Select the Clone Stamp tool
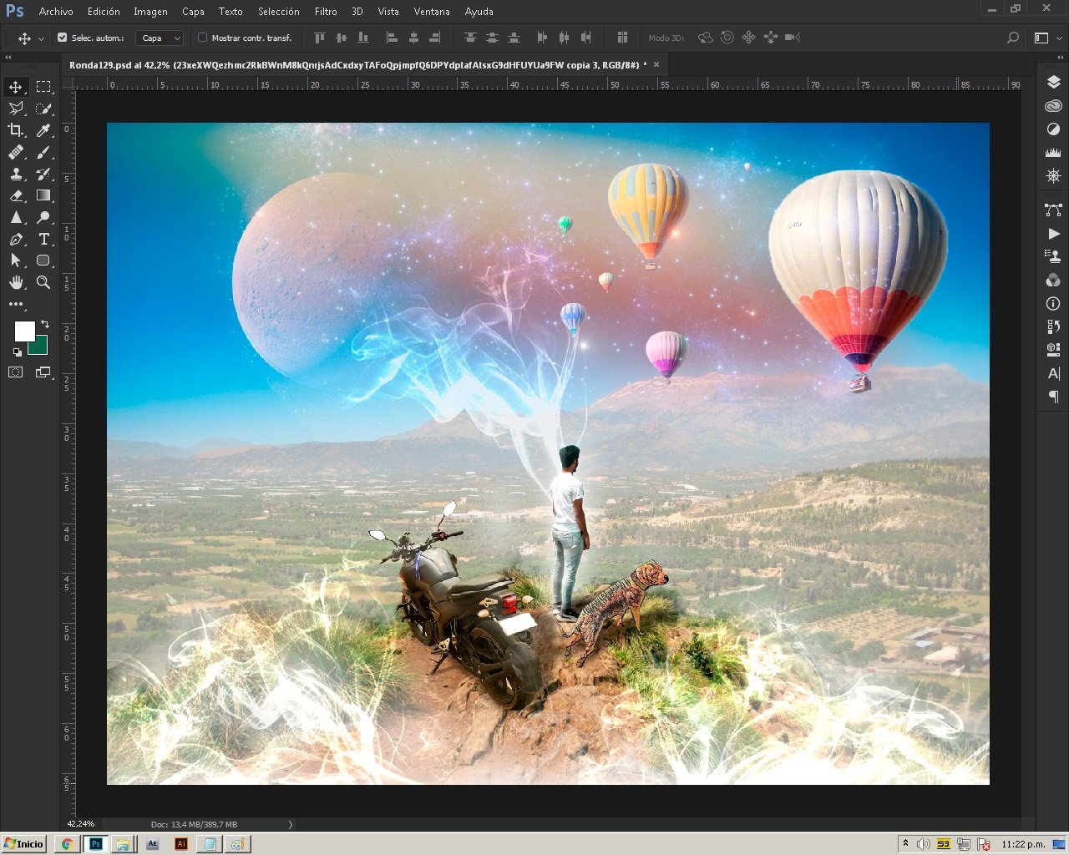The height and width of the screenshot is (855, 1069). [16, 174]
